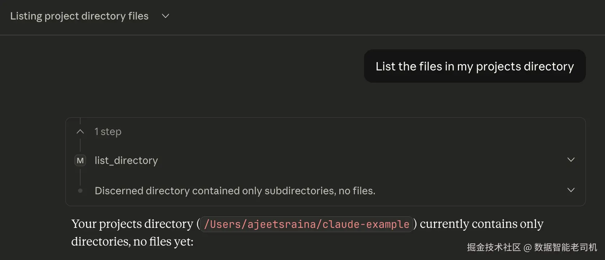This screenshot has height=260, width=605.
Task: Click the bullet dot before Discerned directory text
Action: [80, 191]
